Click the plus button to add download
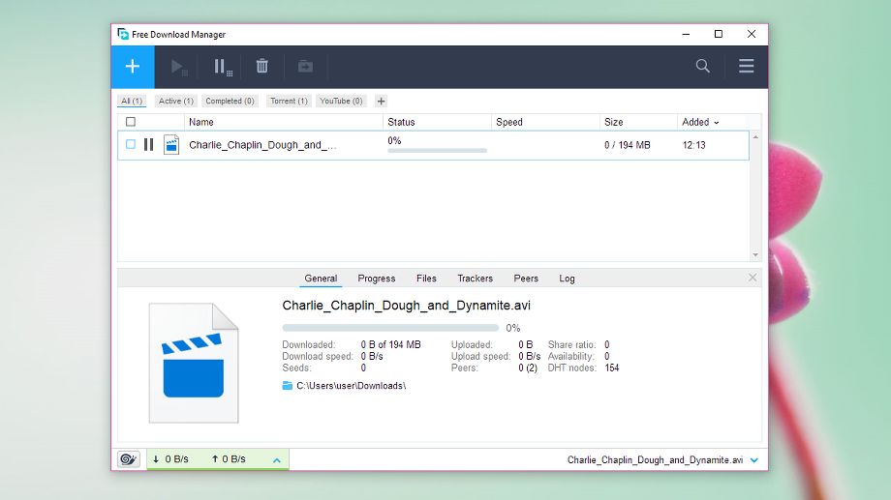The width and height of the screenshot is (891, 500). click(x=133, y=67)
